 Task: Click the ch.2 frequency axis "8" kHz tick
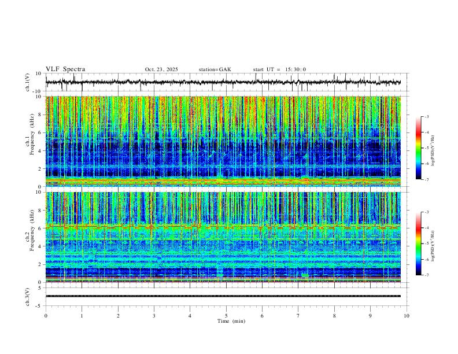pyautogui.click(x=40, y=211)
